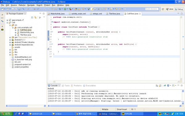Collapse the Cell project node
185x116 pixels.
(7, 23)
